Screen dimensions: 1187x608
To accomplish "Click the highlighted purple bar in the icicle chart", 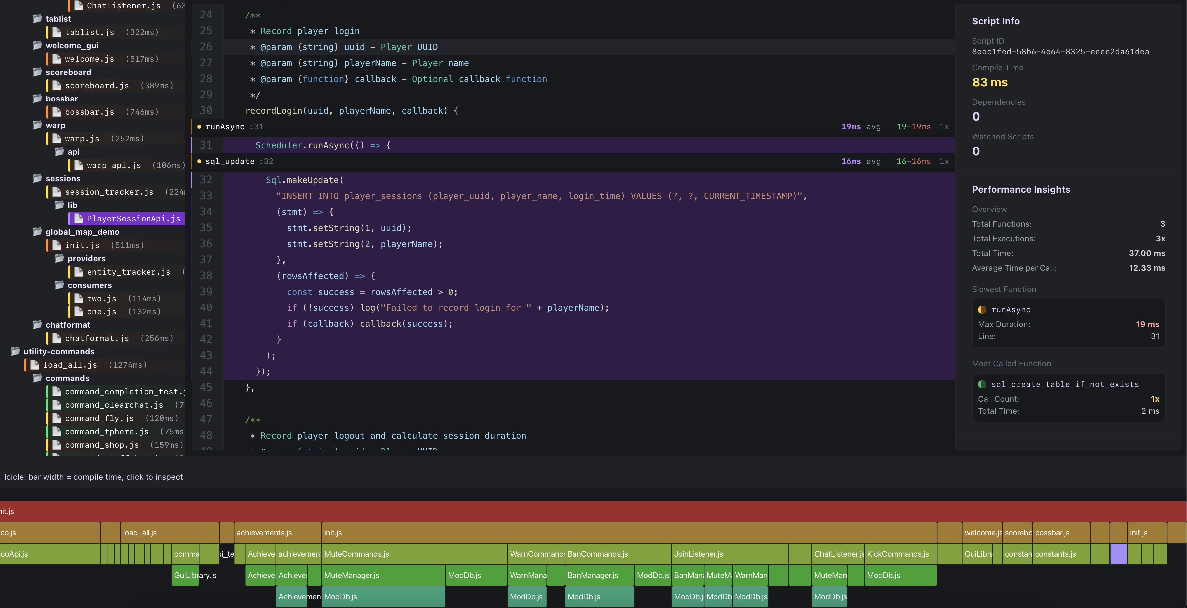I will (1118, 554).
